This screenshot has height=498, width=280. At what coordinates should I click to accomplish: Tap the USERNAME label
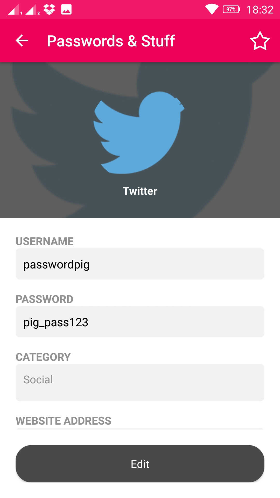pyautogui.click(x=45, y=241)
